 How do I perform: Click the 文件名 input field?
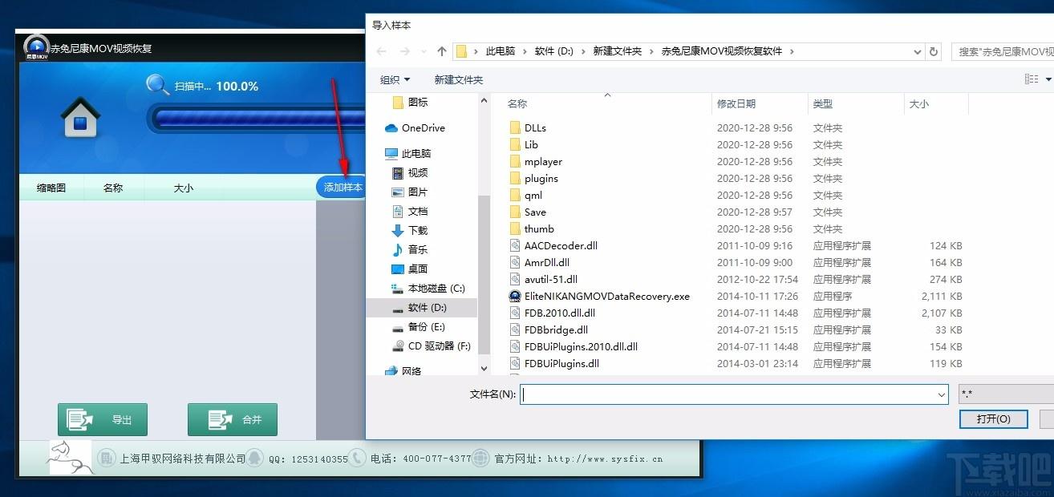(734, 394)
